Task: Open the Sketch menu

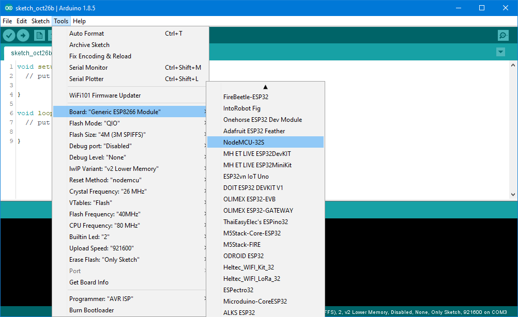Action: (40, 21)
